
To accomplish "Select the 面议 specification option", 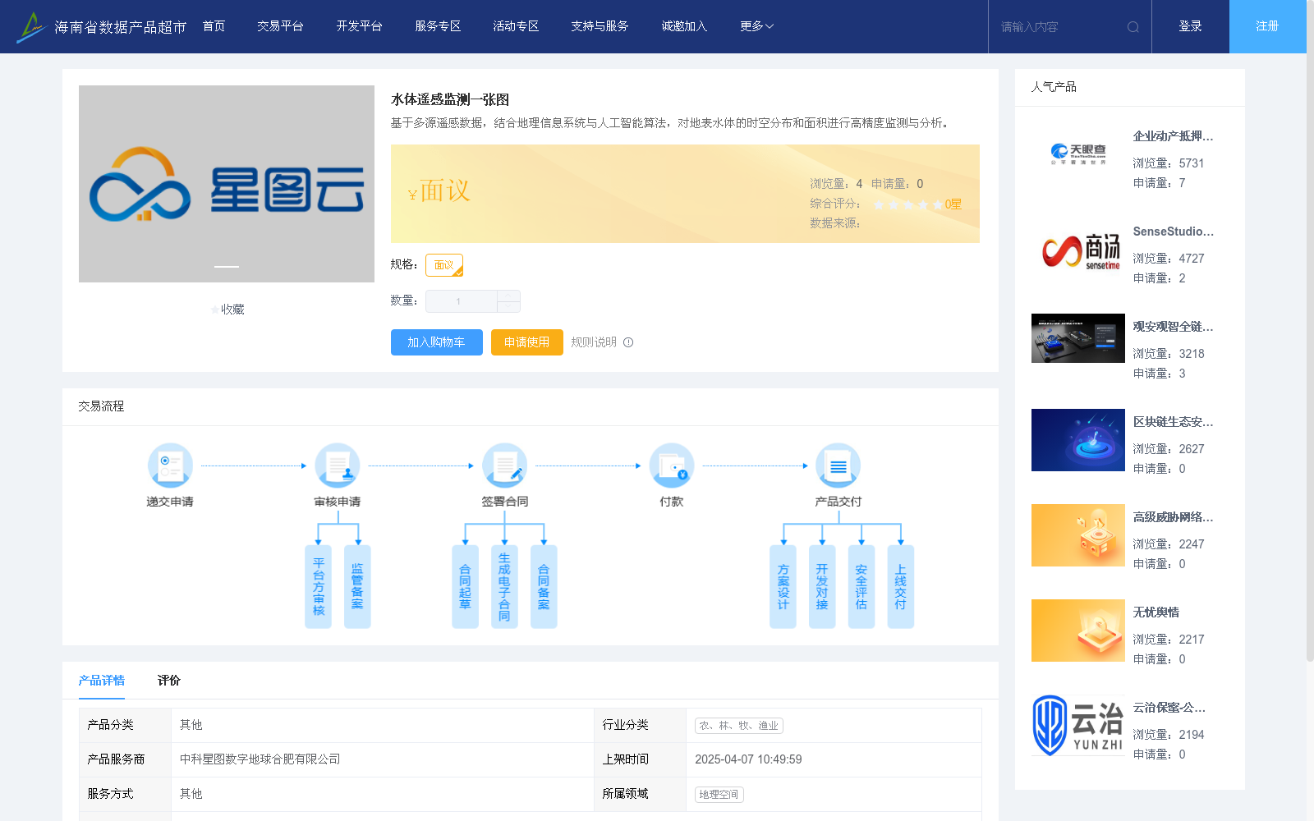I will (444, 265).
